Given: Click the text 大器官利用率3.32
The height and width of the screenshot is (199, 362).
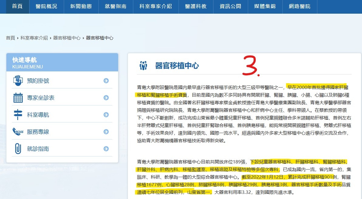Looking at the screenshot, I should tap(233, 192).
